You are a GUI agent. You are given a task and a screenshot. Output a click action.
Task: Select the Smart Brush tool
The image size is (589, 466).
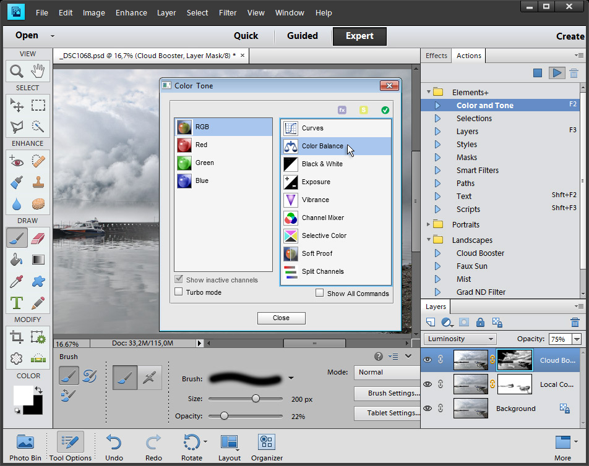coord(17,183)
